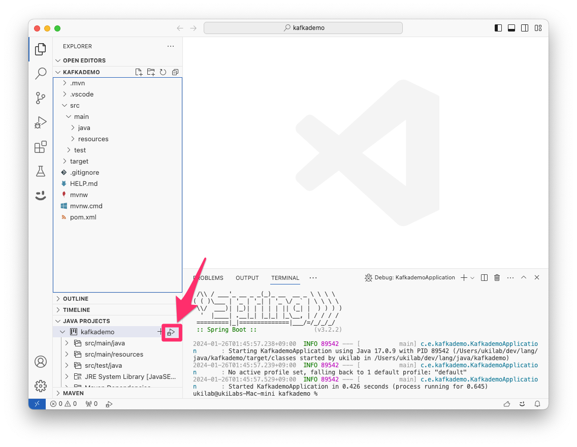Open forwarded ports indicator in status bar
This screenshot has width=577, height=447.
[x=91, y=404]
